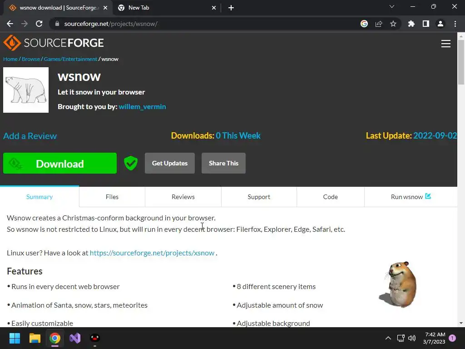
Task: Open the tab search chevron
Action: click(x=392, y=6)
